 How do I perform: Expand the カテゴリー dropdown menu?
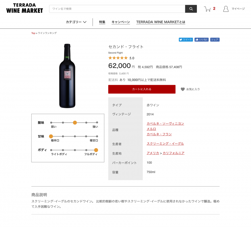[76, 22]
